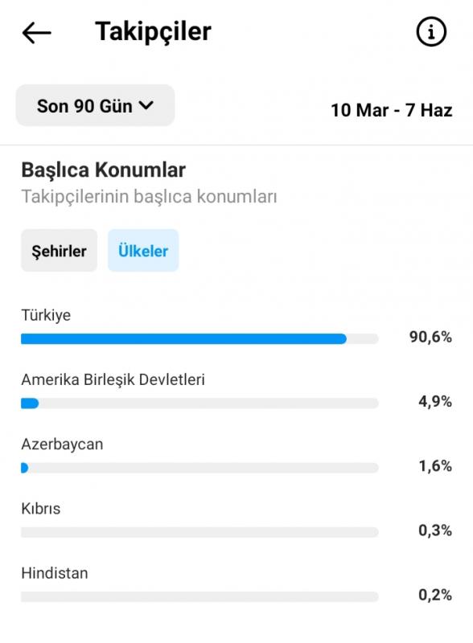The width and height of the screenshot is (473, 643).
Task: Click the Hindistan percentage bar
Action: point(199,596)
